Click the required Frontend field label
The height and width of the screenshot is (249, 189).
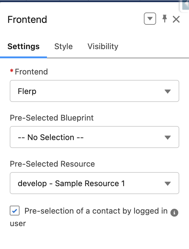31,72
